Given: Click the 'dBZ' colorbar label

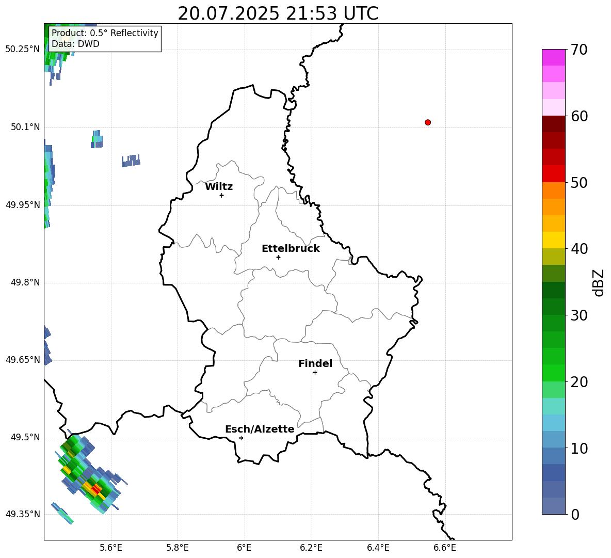Looking at the screenshot, I should (599, 282).
